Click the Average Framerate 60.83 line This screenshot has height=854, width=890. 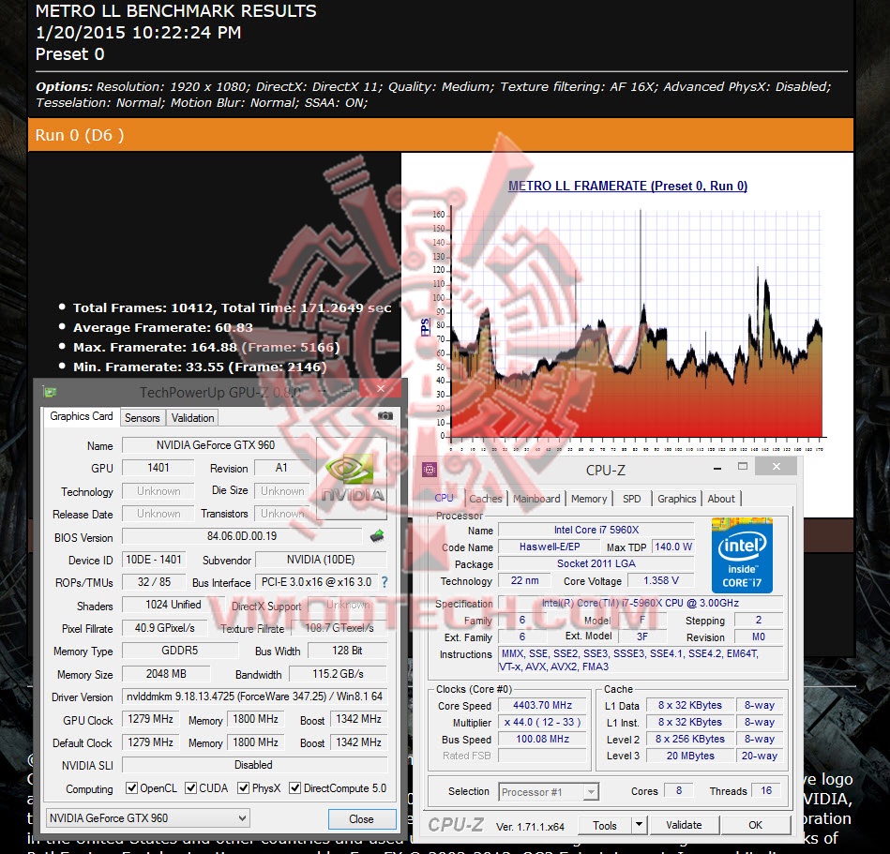[163, 327]
